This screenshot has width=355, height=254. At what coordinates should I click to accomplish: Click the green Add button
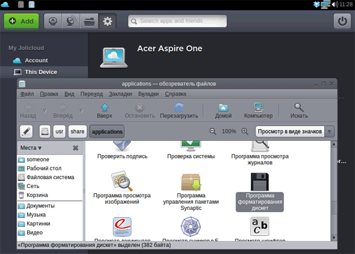pos(21,21)
